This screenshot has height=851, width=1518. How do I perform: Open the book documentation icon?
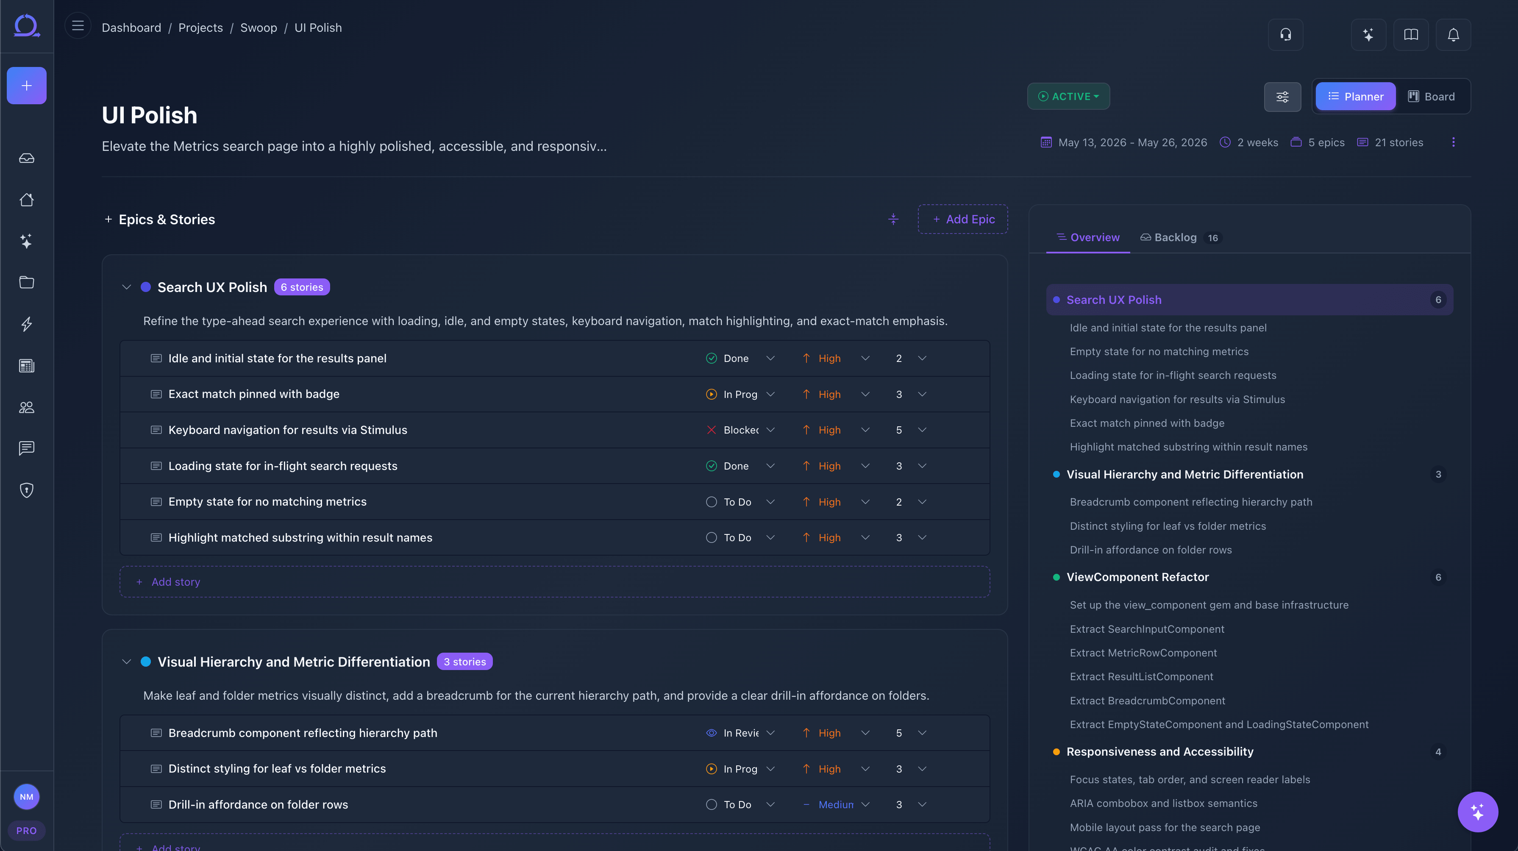1411,35
